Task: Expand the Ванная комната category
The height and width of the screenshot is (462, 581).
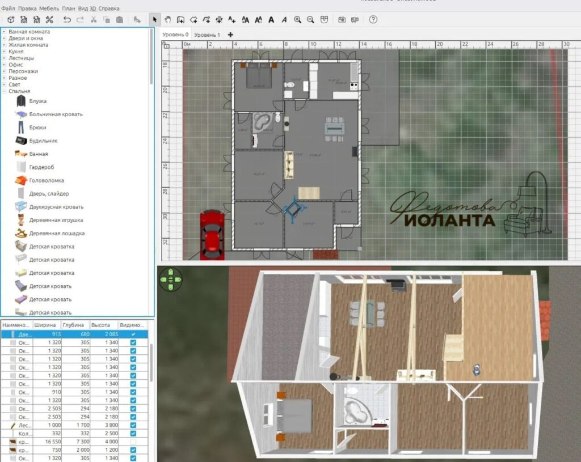Action: 4,32
